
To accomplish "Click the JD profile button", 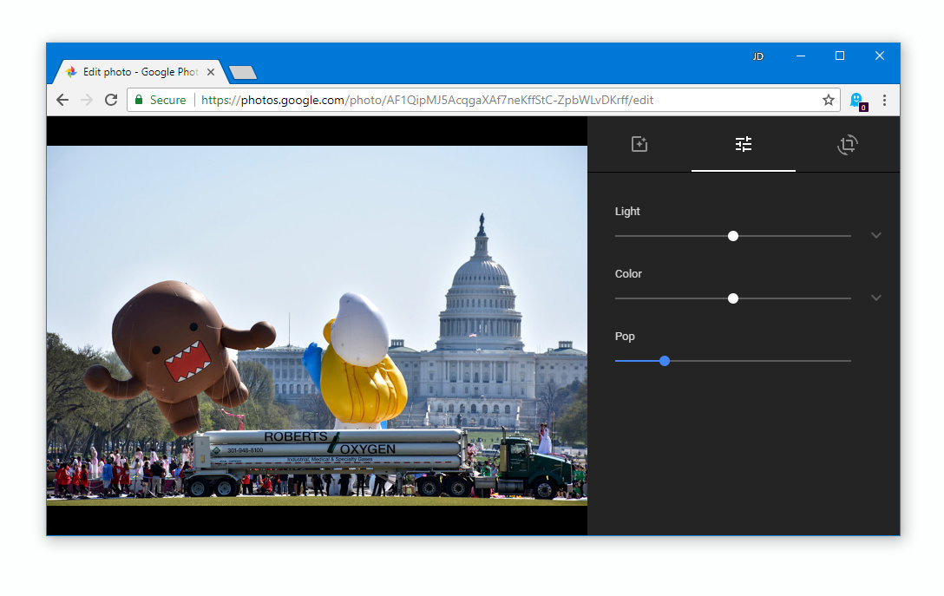I will 757,56.
